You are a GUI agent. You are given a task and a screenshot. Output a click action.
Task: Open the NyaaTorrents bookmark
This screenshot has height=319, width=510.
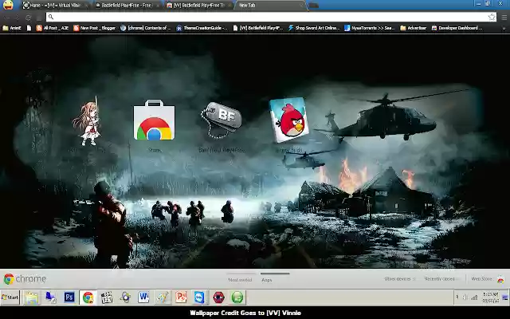370,28
